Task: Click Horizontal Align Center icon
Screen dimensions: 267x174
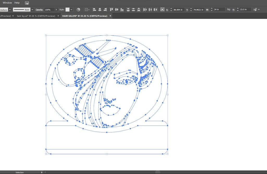Action: 100,10
